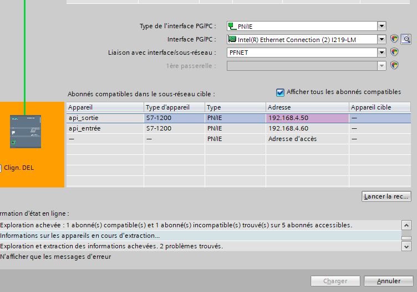Click the Charger button
The width and height of the screenshot is (417, 292).
[335, 281]
